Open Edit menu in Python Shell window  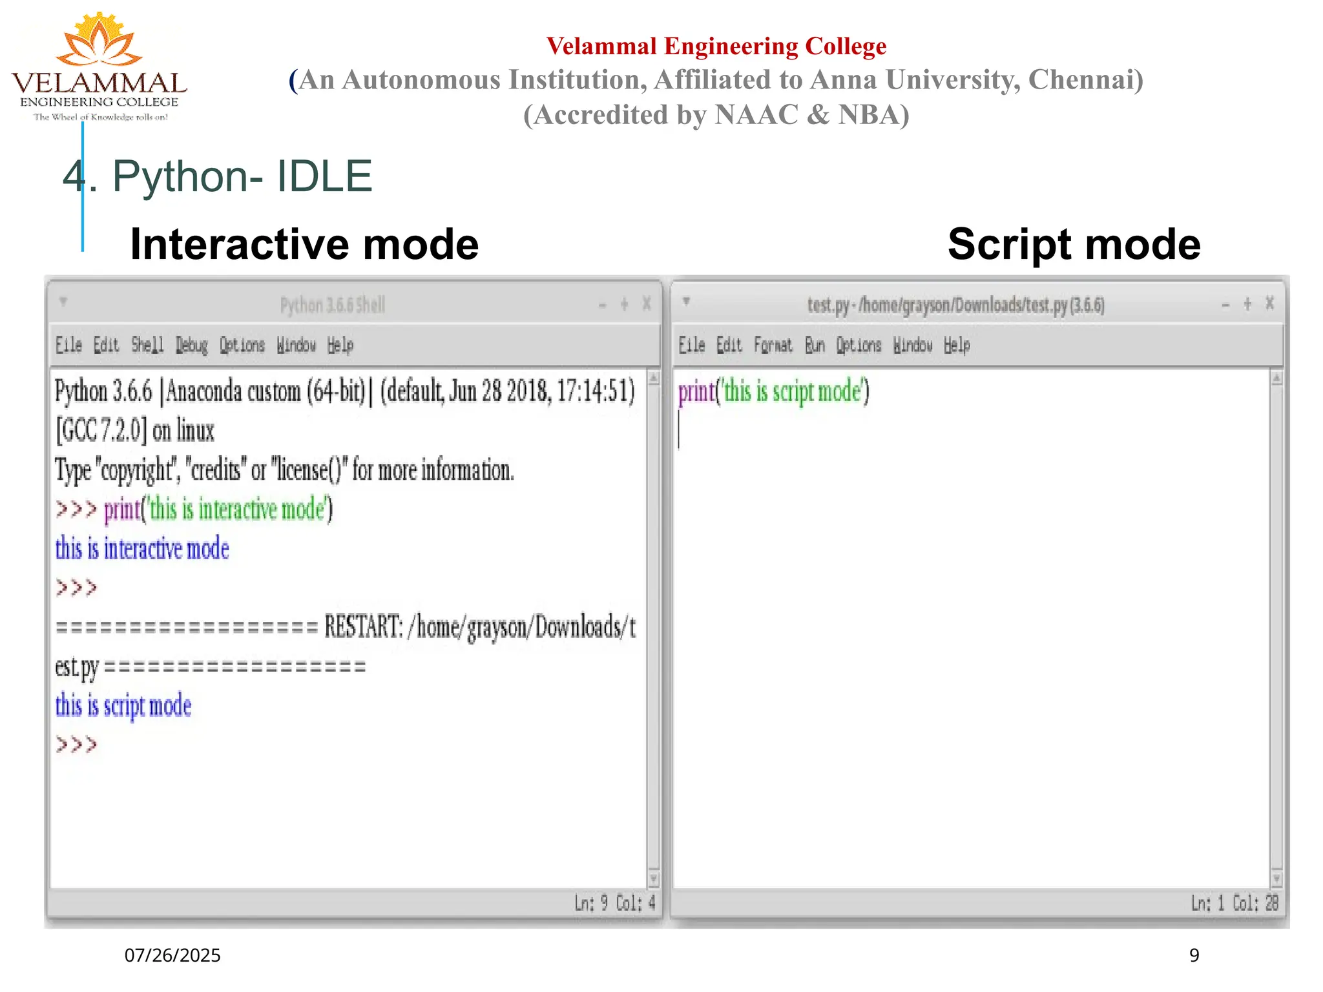coord(106,346)
